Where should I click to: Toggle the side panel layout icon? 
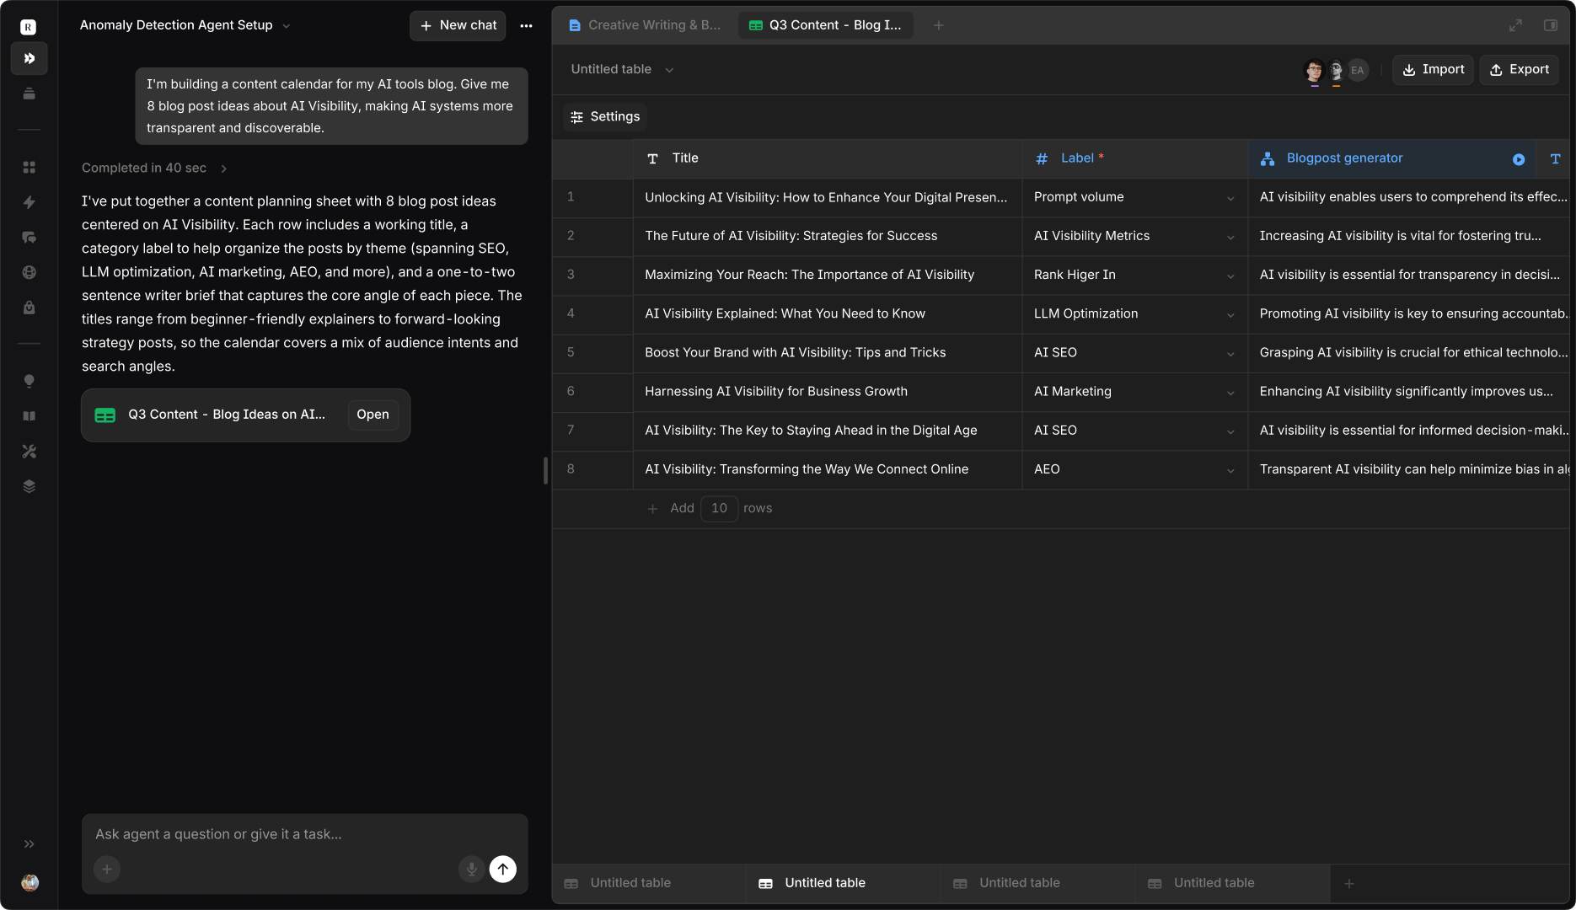pos(1551,25)
